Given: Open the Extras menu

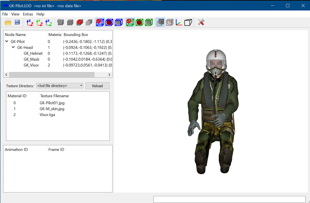Looking at the screenshot, I should pos(28,14).
